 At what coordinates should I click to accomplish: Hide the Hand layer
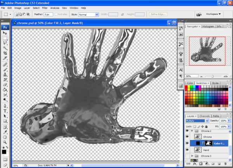coord(187,150)
